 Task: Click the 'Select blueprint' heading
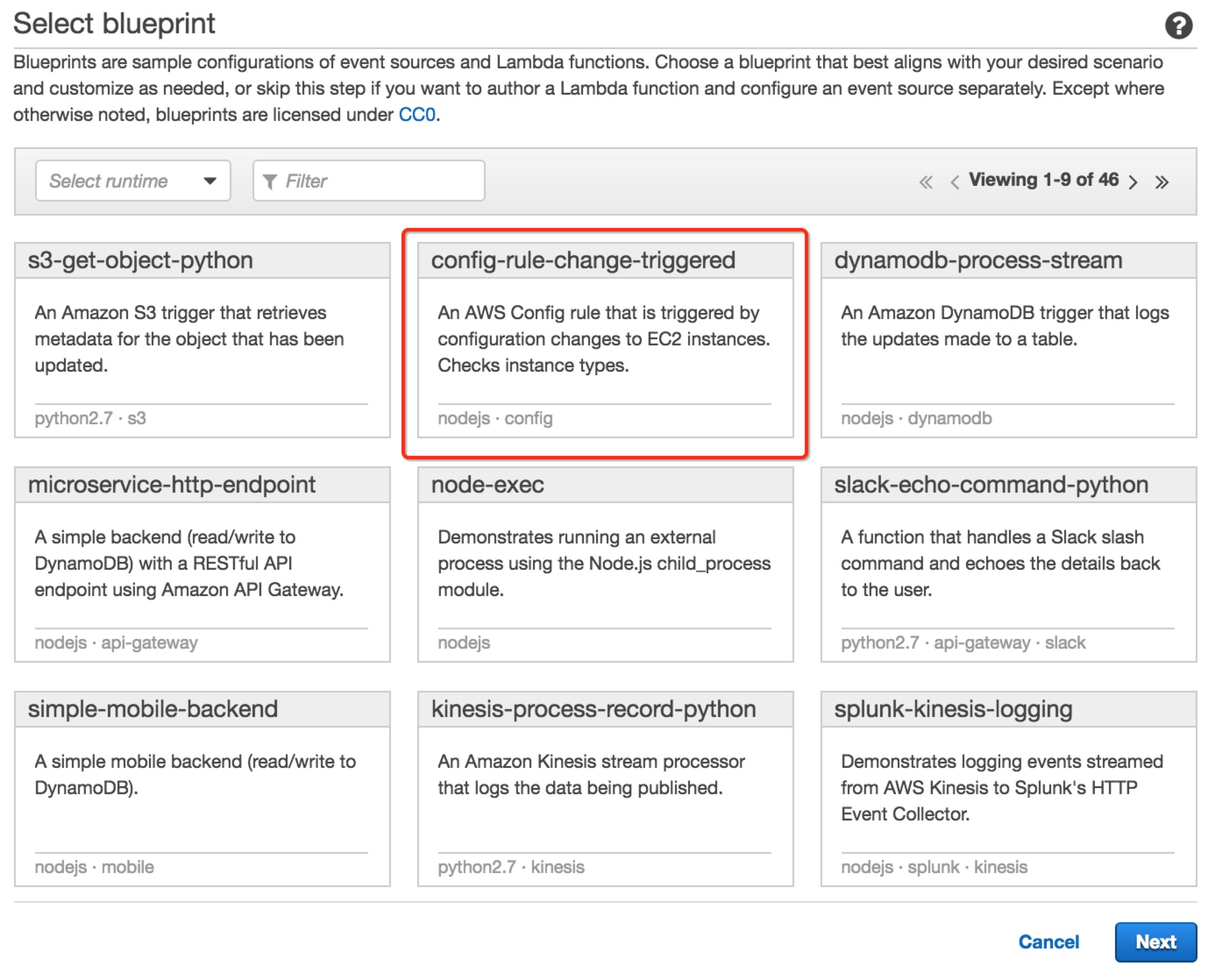(114, 24)
